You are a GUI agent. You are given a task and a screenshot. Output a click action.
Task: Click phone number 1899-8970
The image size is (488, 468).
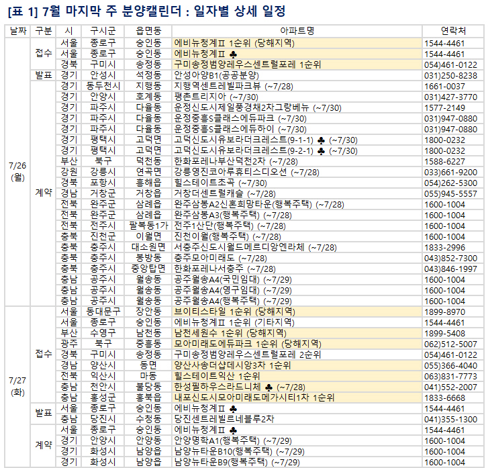(444, 312)
